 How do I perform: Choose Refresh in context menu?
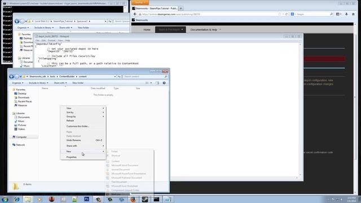[83, 121]
